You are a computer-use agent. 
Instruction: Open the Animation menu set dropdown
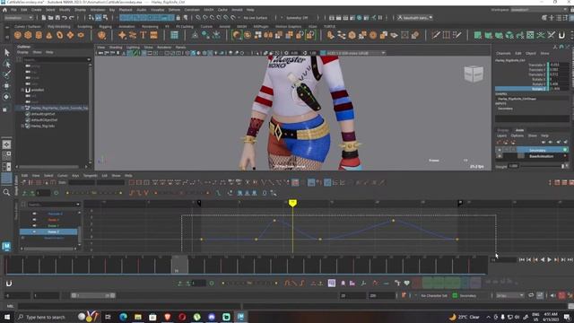[18, 18]
